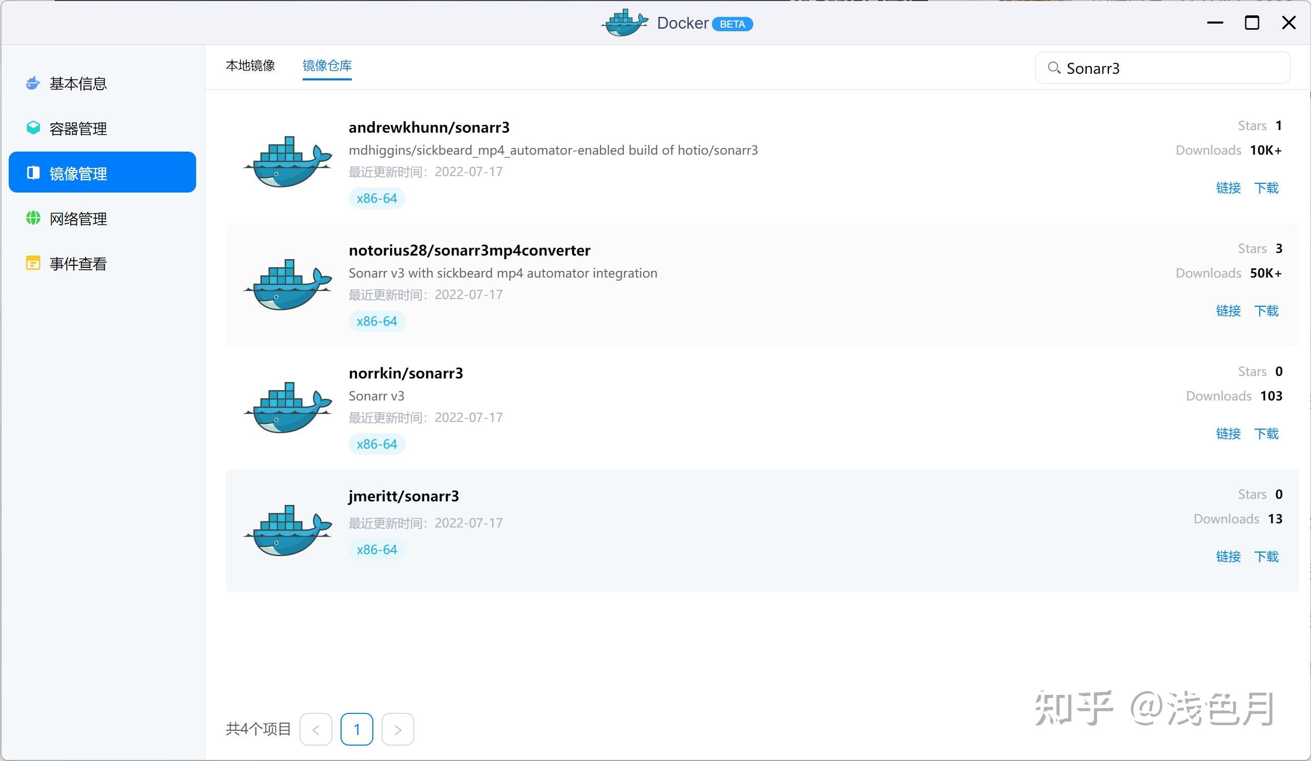The height and width of the screenshot is (761, 1311).
Task: Click andrewkhunn/sonarr3 whale thumbnail
Action: [288, 162]
